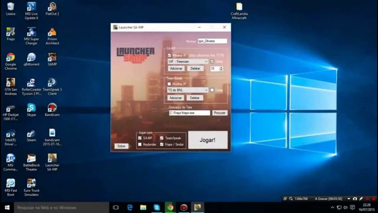Click Deletar in the SA-MP group
The width and height of the screenshot is (378, 213).
coord(195,68)
